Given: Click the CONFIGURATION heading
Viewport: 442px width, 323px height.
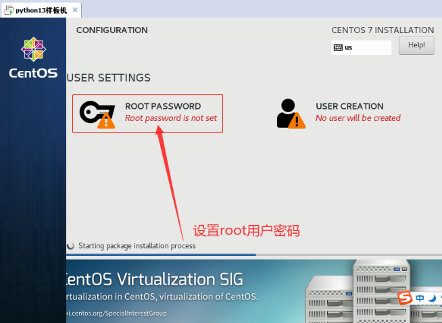Looking at the screenshot, I should (x=112, y=30).
